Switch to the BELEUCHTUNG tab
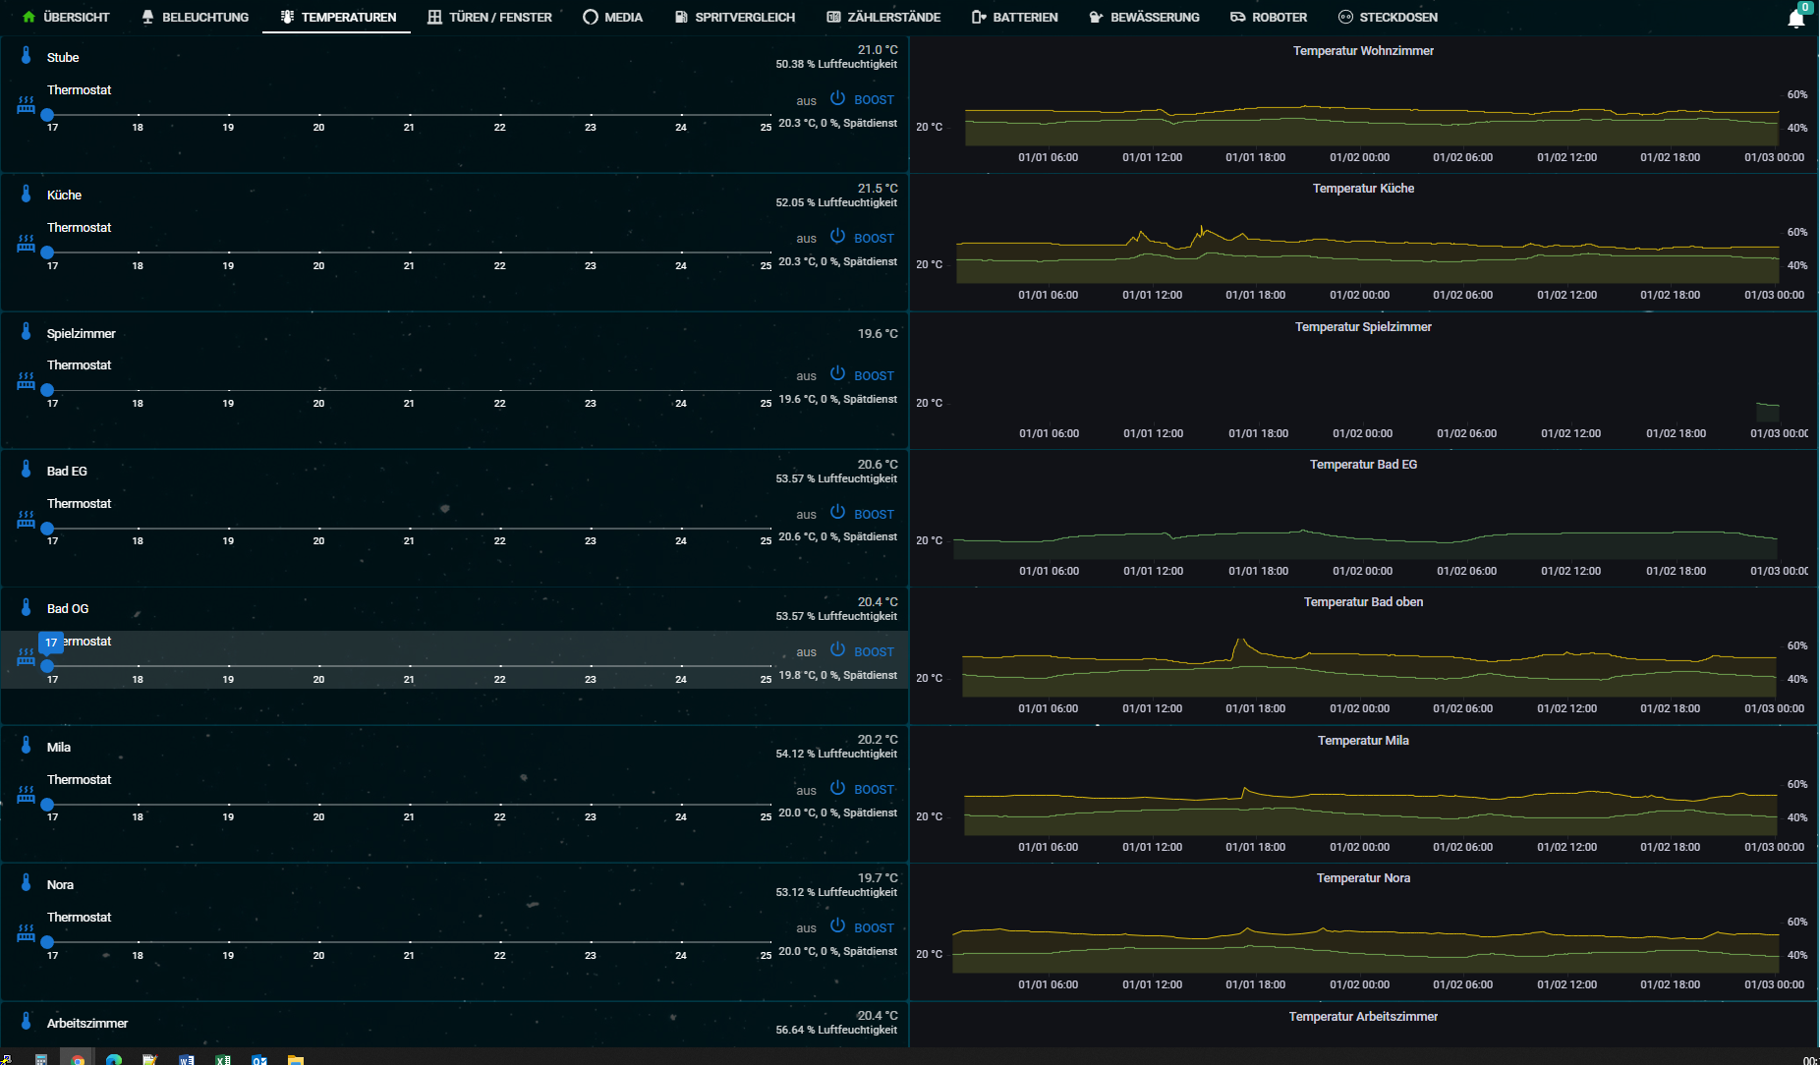 (195, 17)
